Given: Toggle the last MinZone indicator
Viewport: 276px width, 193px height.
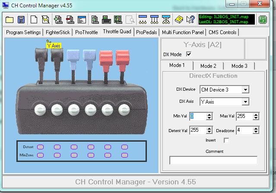Looking at the screenshot, I should 124,155.
